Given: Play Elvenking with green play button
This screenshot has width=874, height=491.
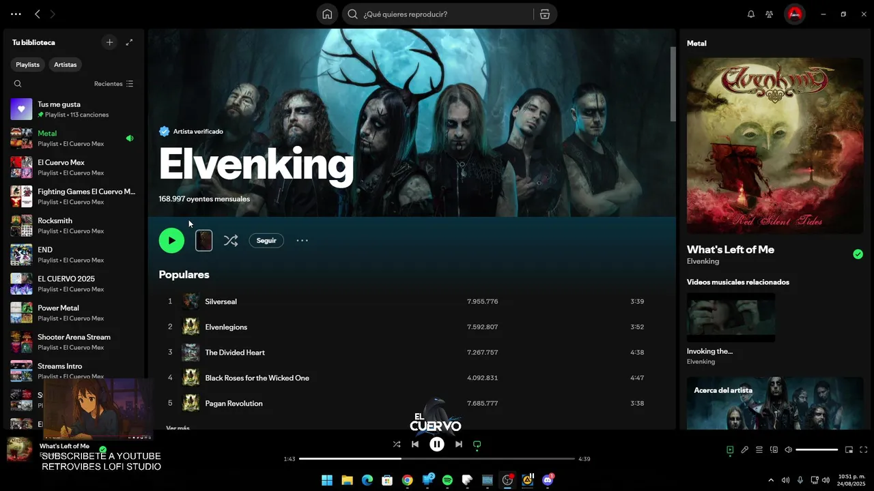Looking at the screenshot, I should tap(171, 240).
